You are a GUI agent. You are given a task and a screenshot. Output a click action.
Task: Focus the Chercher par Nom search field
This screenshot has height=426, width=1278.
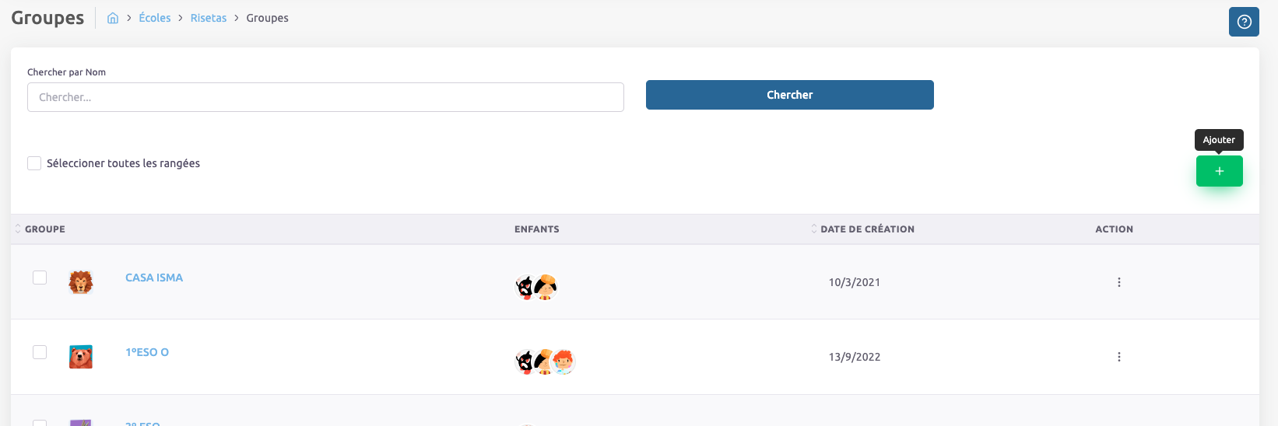(x=325, y=97)
